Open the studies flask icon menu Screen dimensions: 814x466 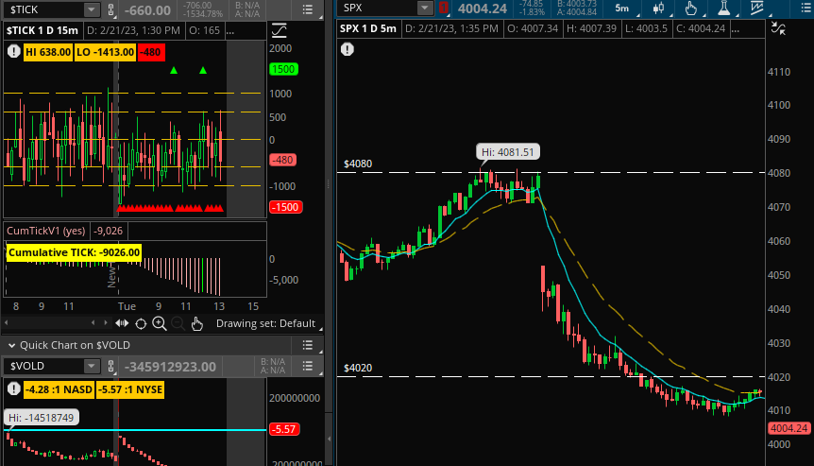724,9
